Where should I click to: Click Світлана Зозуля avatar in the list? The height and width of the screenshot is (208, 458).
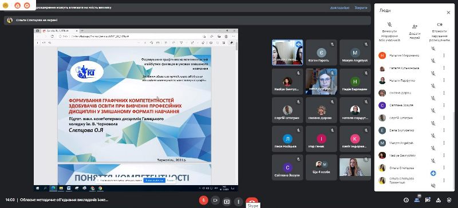[382, 105]
